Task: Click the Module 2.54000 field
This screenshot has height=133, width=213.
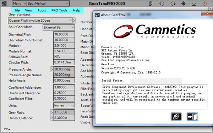Action: (64, 45)
